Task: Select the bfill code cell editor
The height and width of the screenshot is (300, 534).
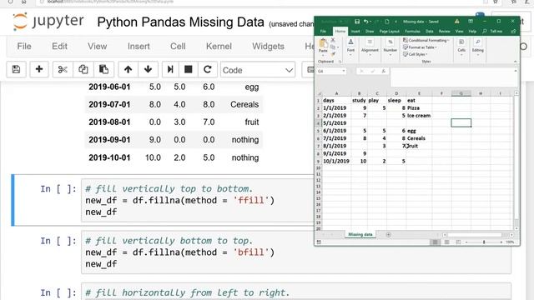Action: 296,252
